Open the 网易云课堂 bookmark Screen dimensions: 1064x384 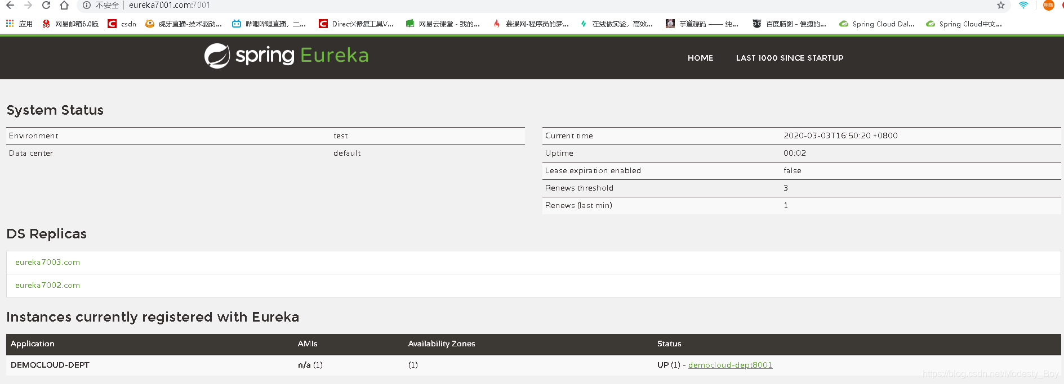coord(443,24)
